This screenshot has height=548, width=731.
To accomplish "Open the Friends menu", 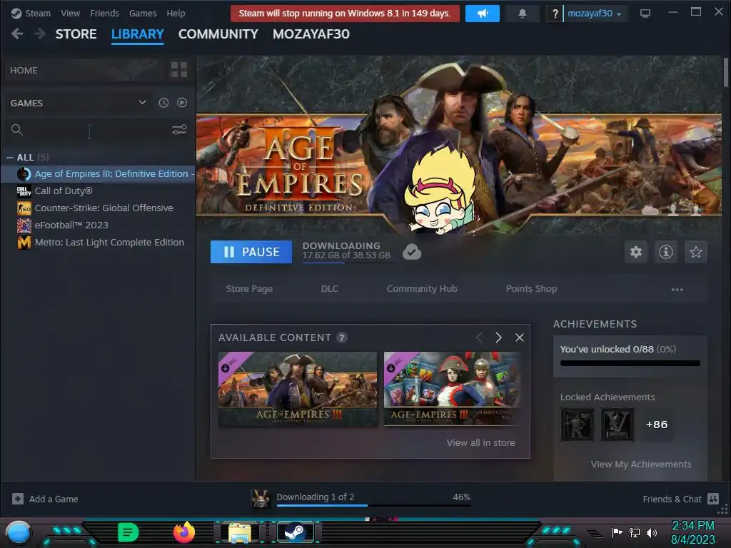I will click(104, 13).
